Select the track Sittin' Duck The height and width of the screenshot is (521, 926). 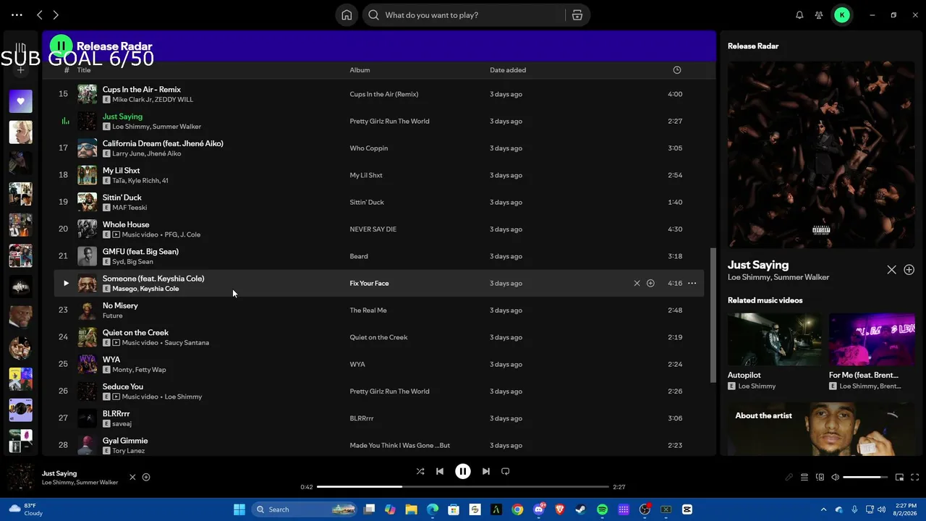(379, 203)
